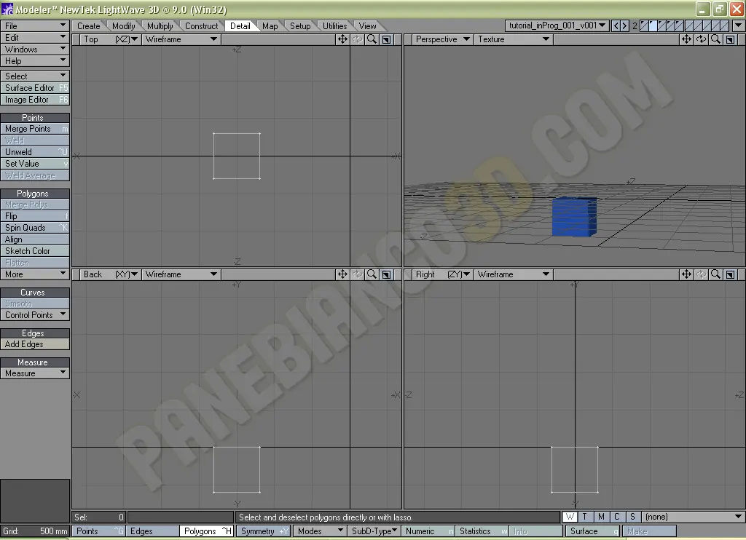Open the Edit menu dropdown

(x=35, y=38)
